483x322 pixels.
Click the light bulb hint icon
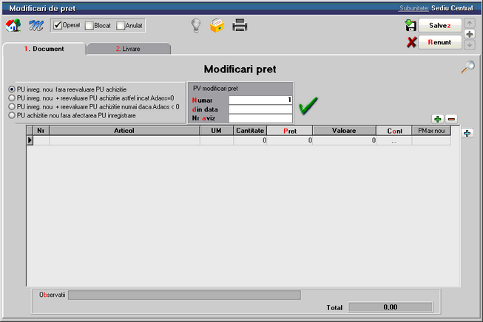click(196, 26)
